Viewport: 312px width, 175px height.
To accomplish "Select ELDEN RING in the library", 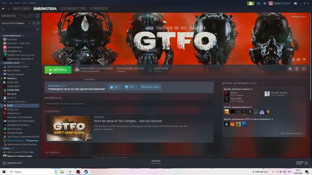I will click(x=13, y=90).
